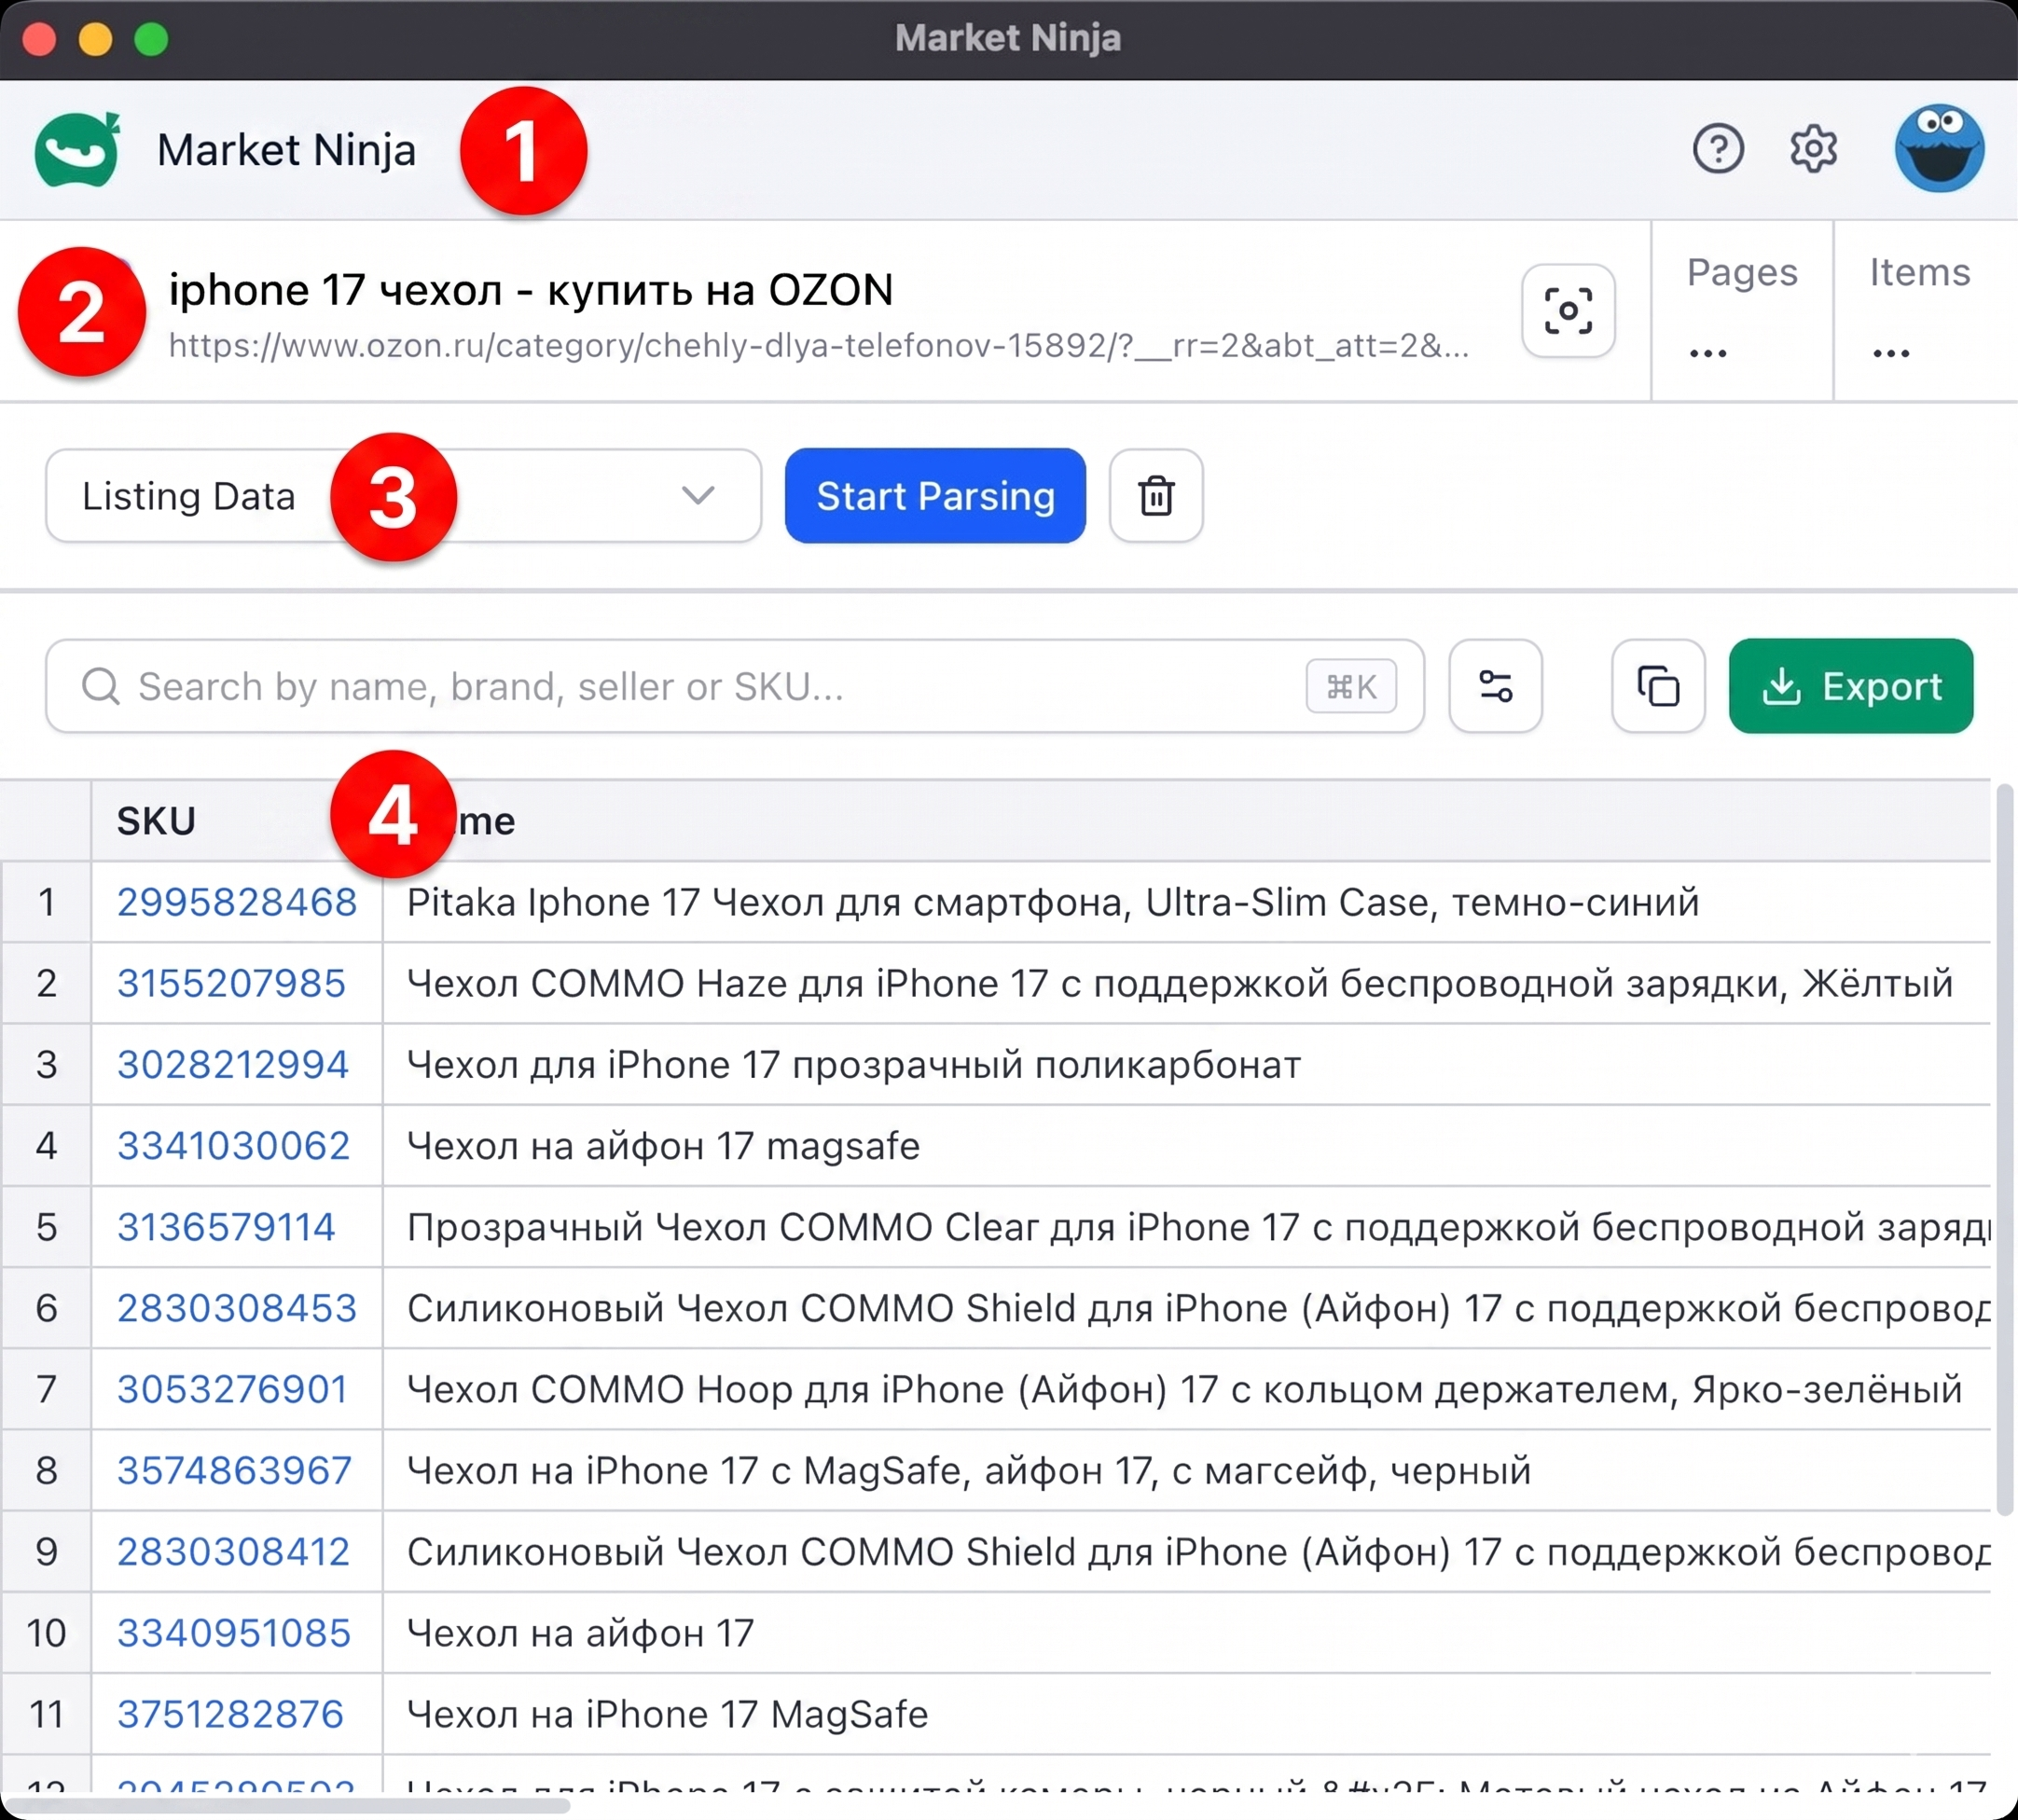The width and height of the screenshot is (2018, 1820).
Task: Expand the Listing Data dropdown
Action: tap(403, 496)
